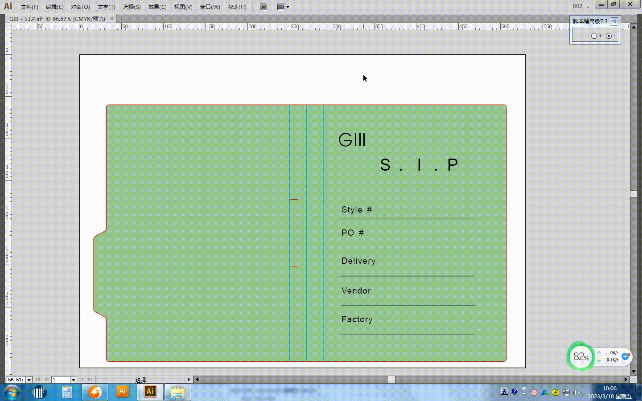The height and width of the screenshot is (401, 642).
Task: Click the GIII text on artboard
Action: click(352, 140)
